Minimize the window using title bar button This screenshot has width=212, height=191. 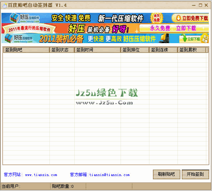click(x=194, y=5)
